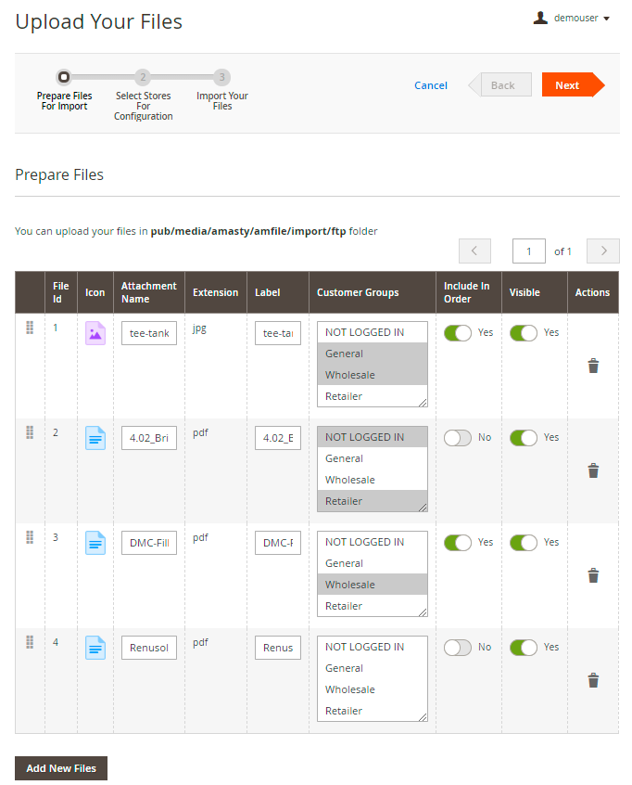632x785 pixels.
Task: Click trash icon for file 3
Action: coord(593,575)
